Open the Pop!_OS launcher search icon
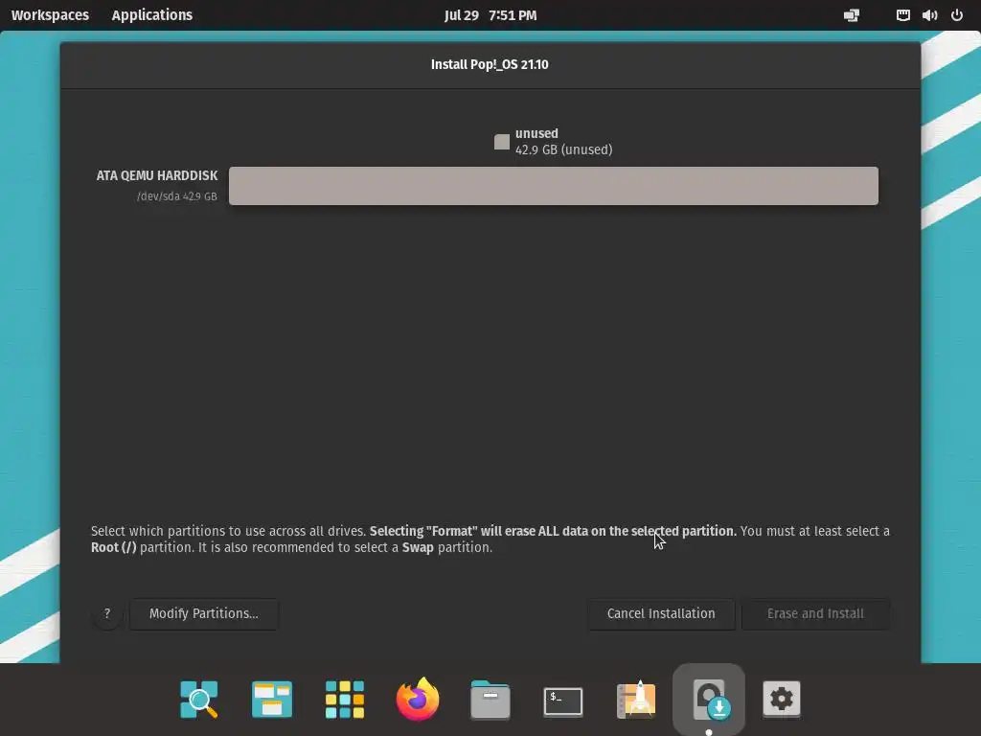Image resolution: width=981 pixels, height=736 pixels. coord(199,699)
